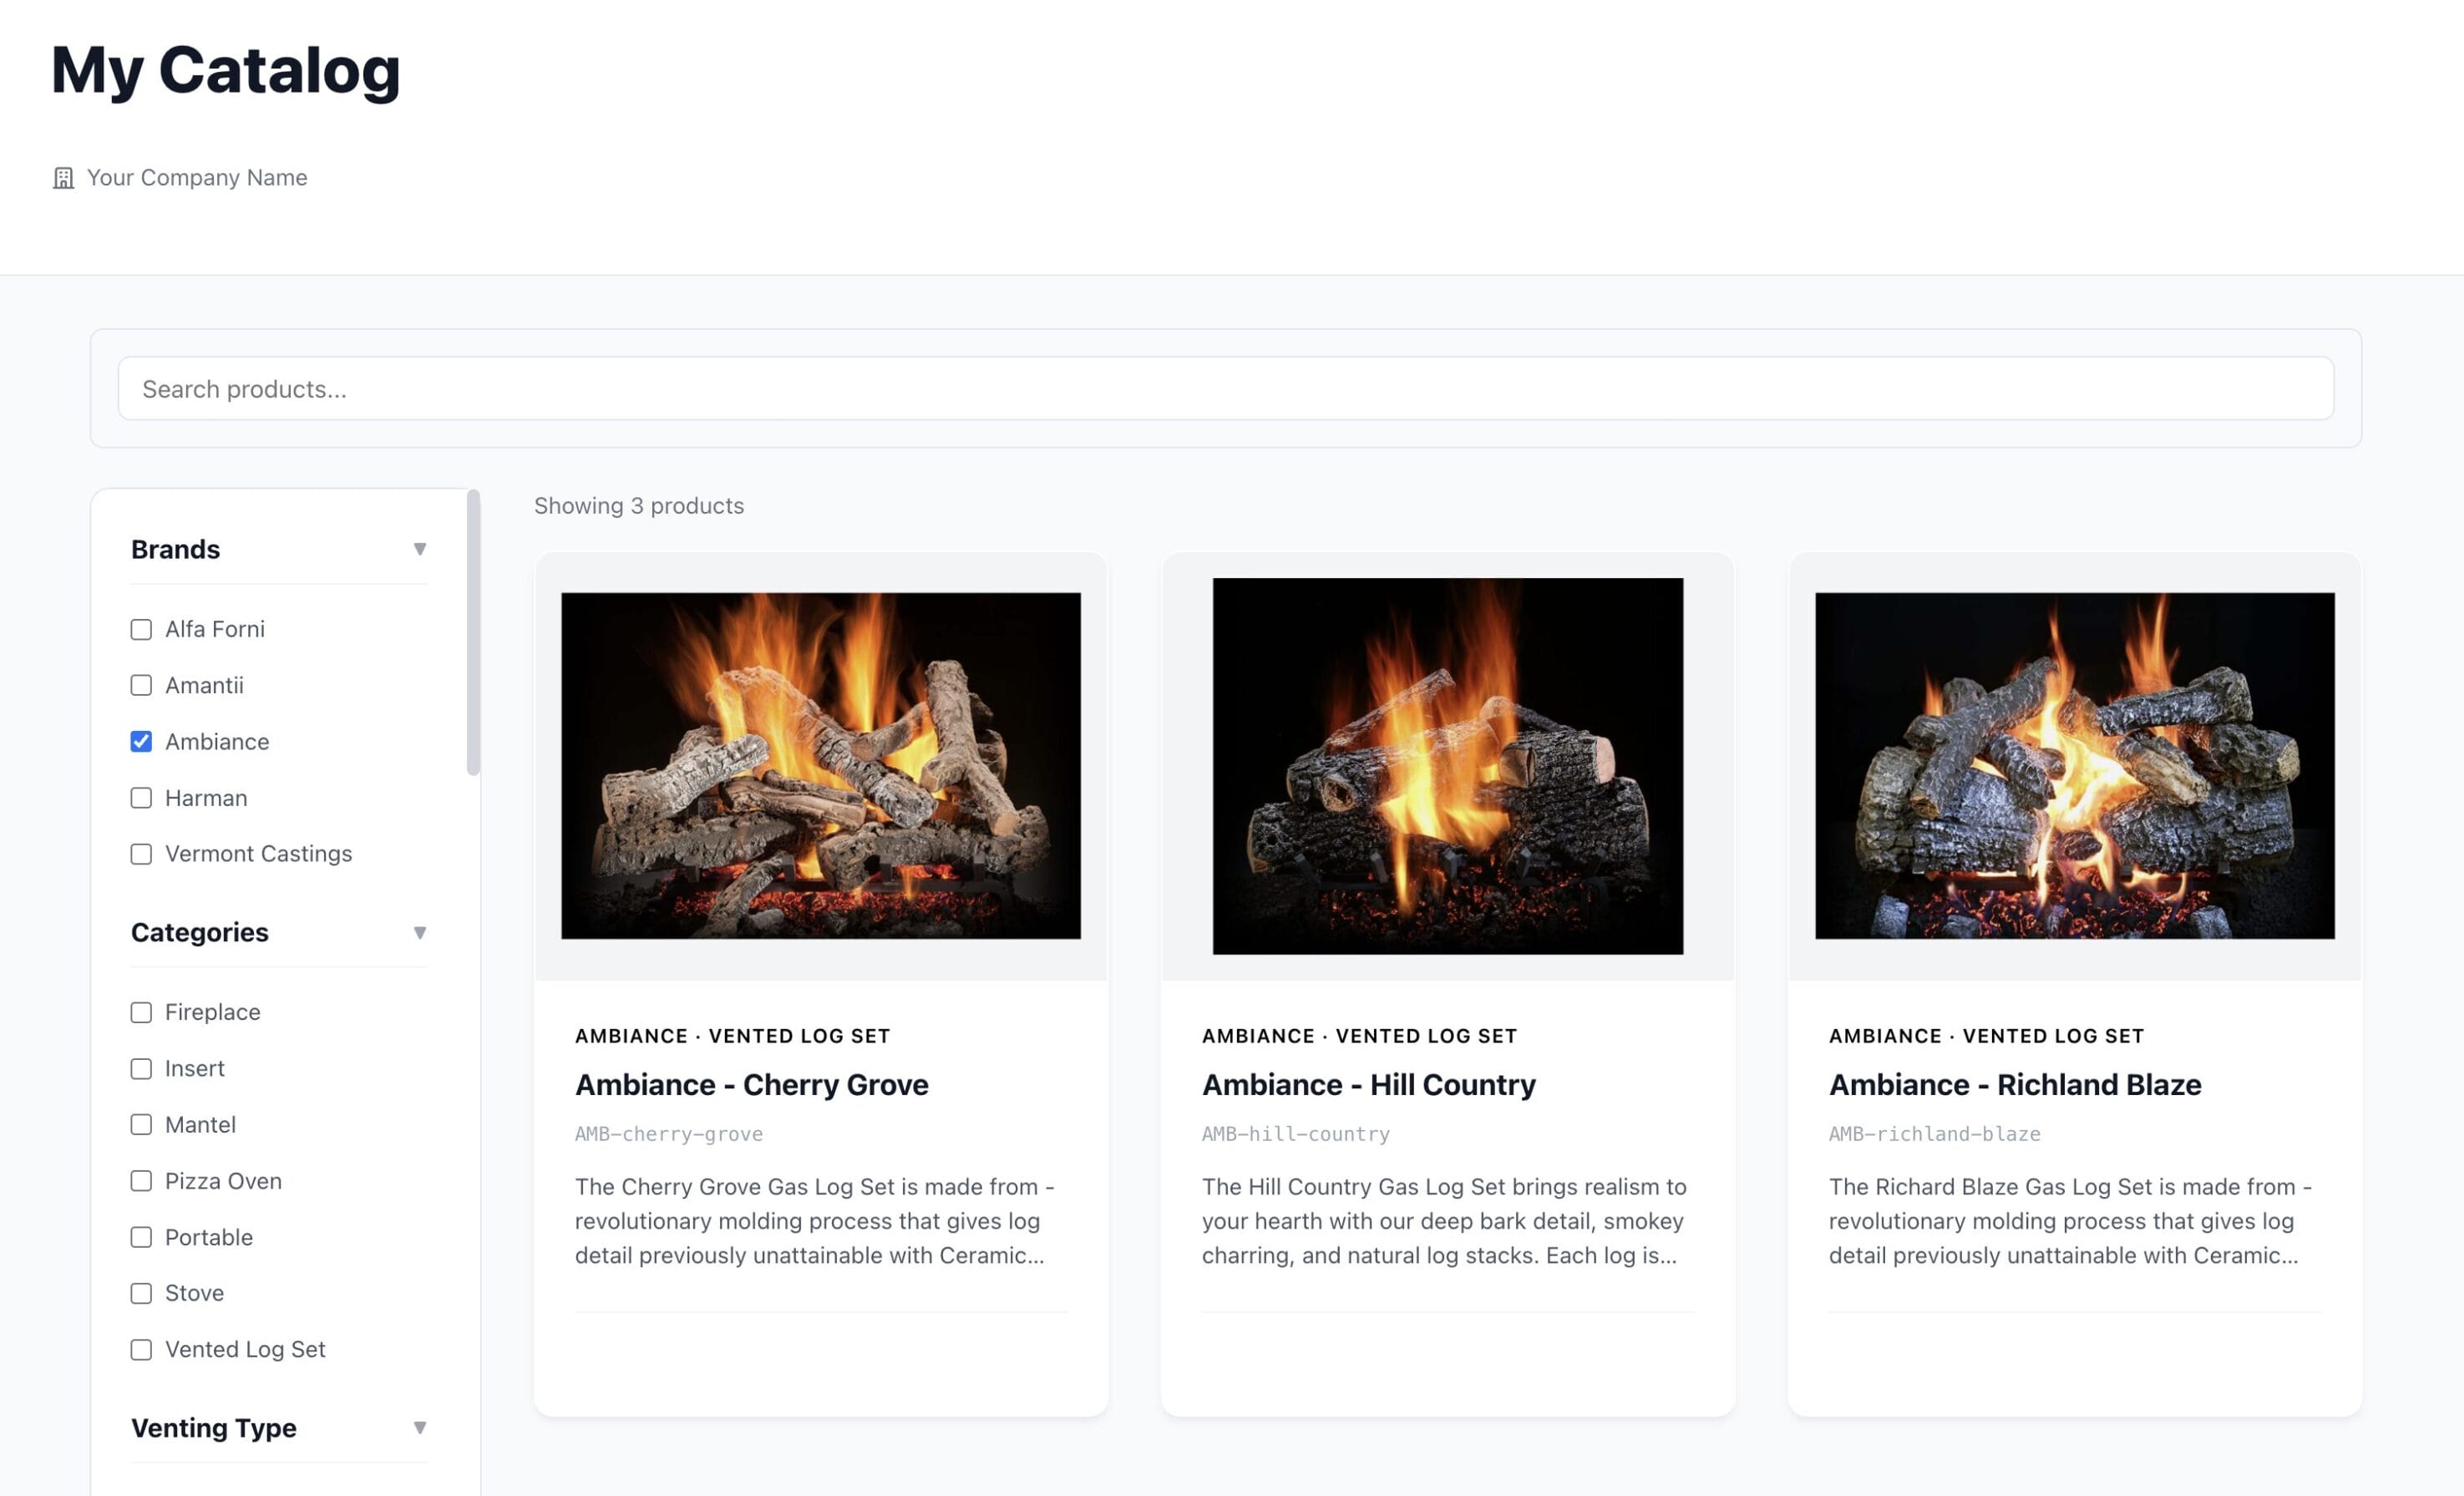Open the Cherry Grove product image
This screenshot has height=1496, width=2464.
tap(820, 765)
